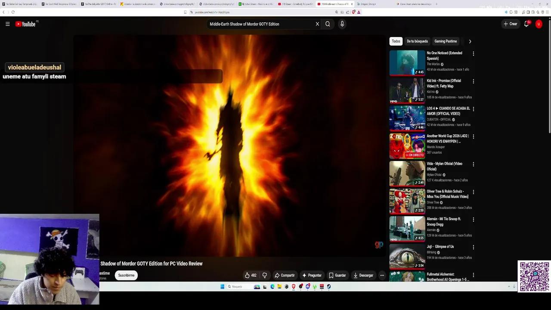Like the video with thumbs up
The image size is (551, 310).
point(251,276)
